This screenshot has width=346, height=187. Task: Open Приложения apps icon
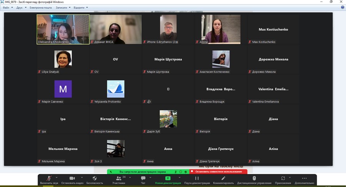283,178
